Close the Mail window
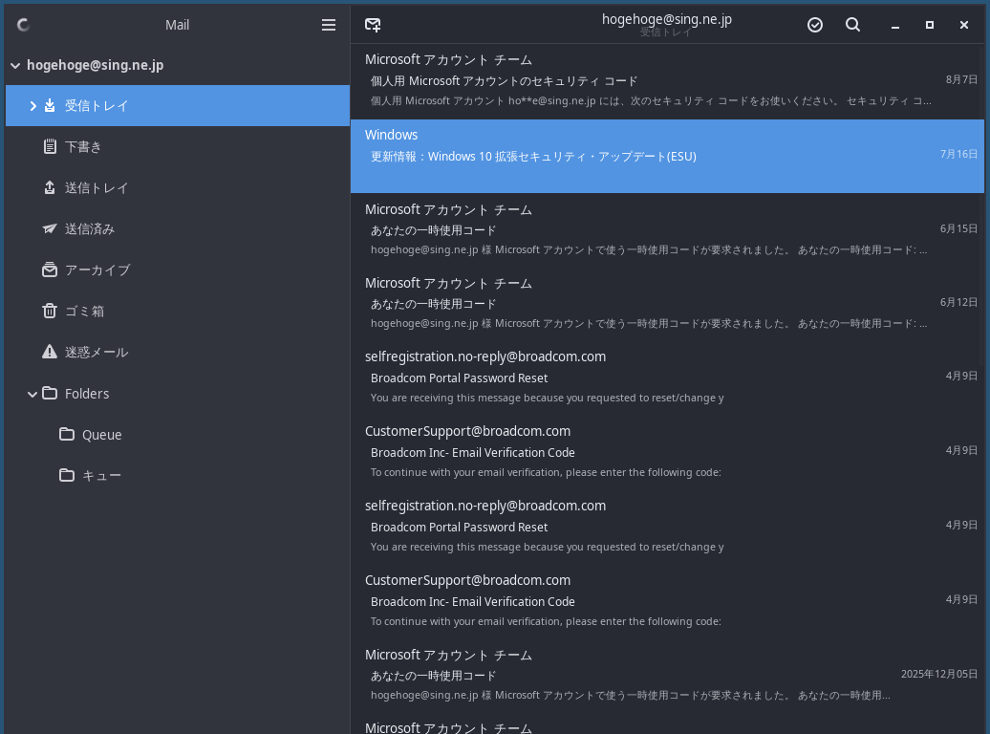This screenshot has width=990, height=734. coord(963,25)
